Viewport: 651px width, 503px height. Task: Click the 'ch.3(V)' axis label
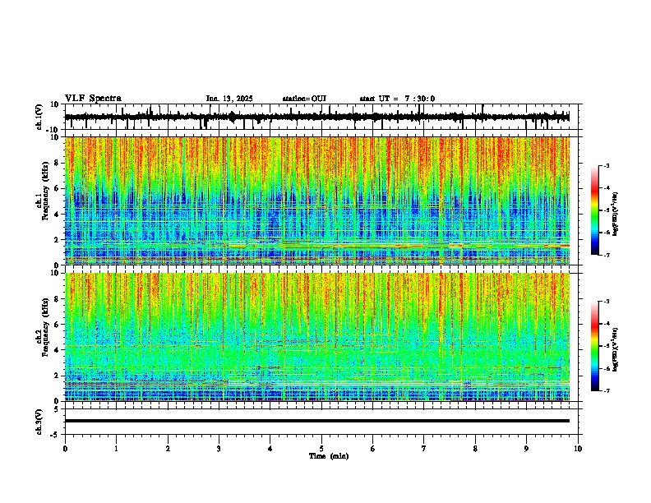point(39,422)
